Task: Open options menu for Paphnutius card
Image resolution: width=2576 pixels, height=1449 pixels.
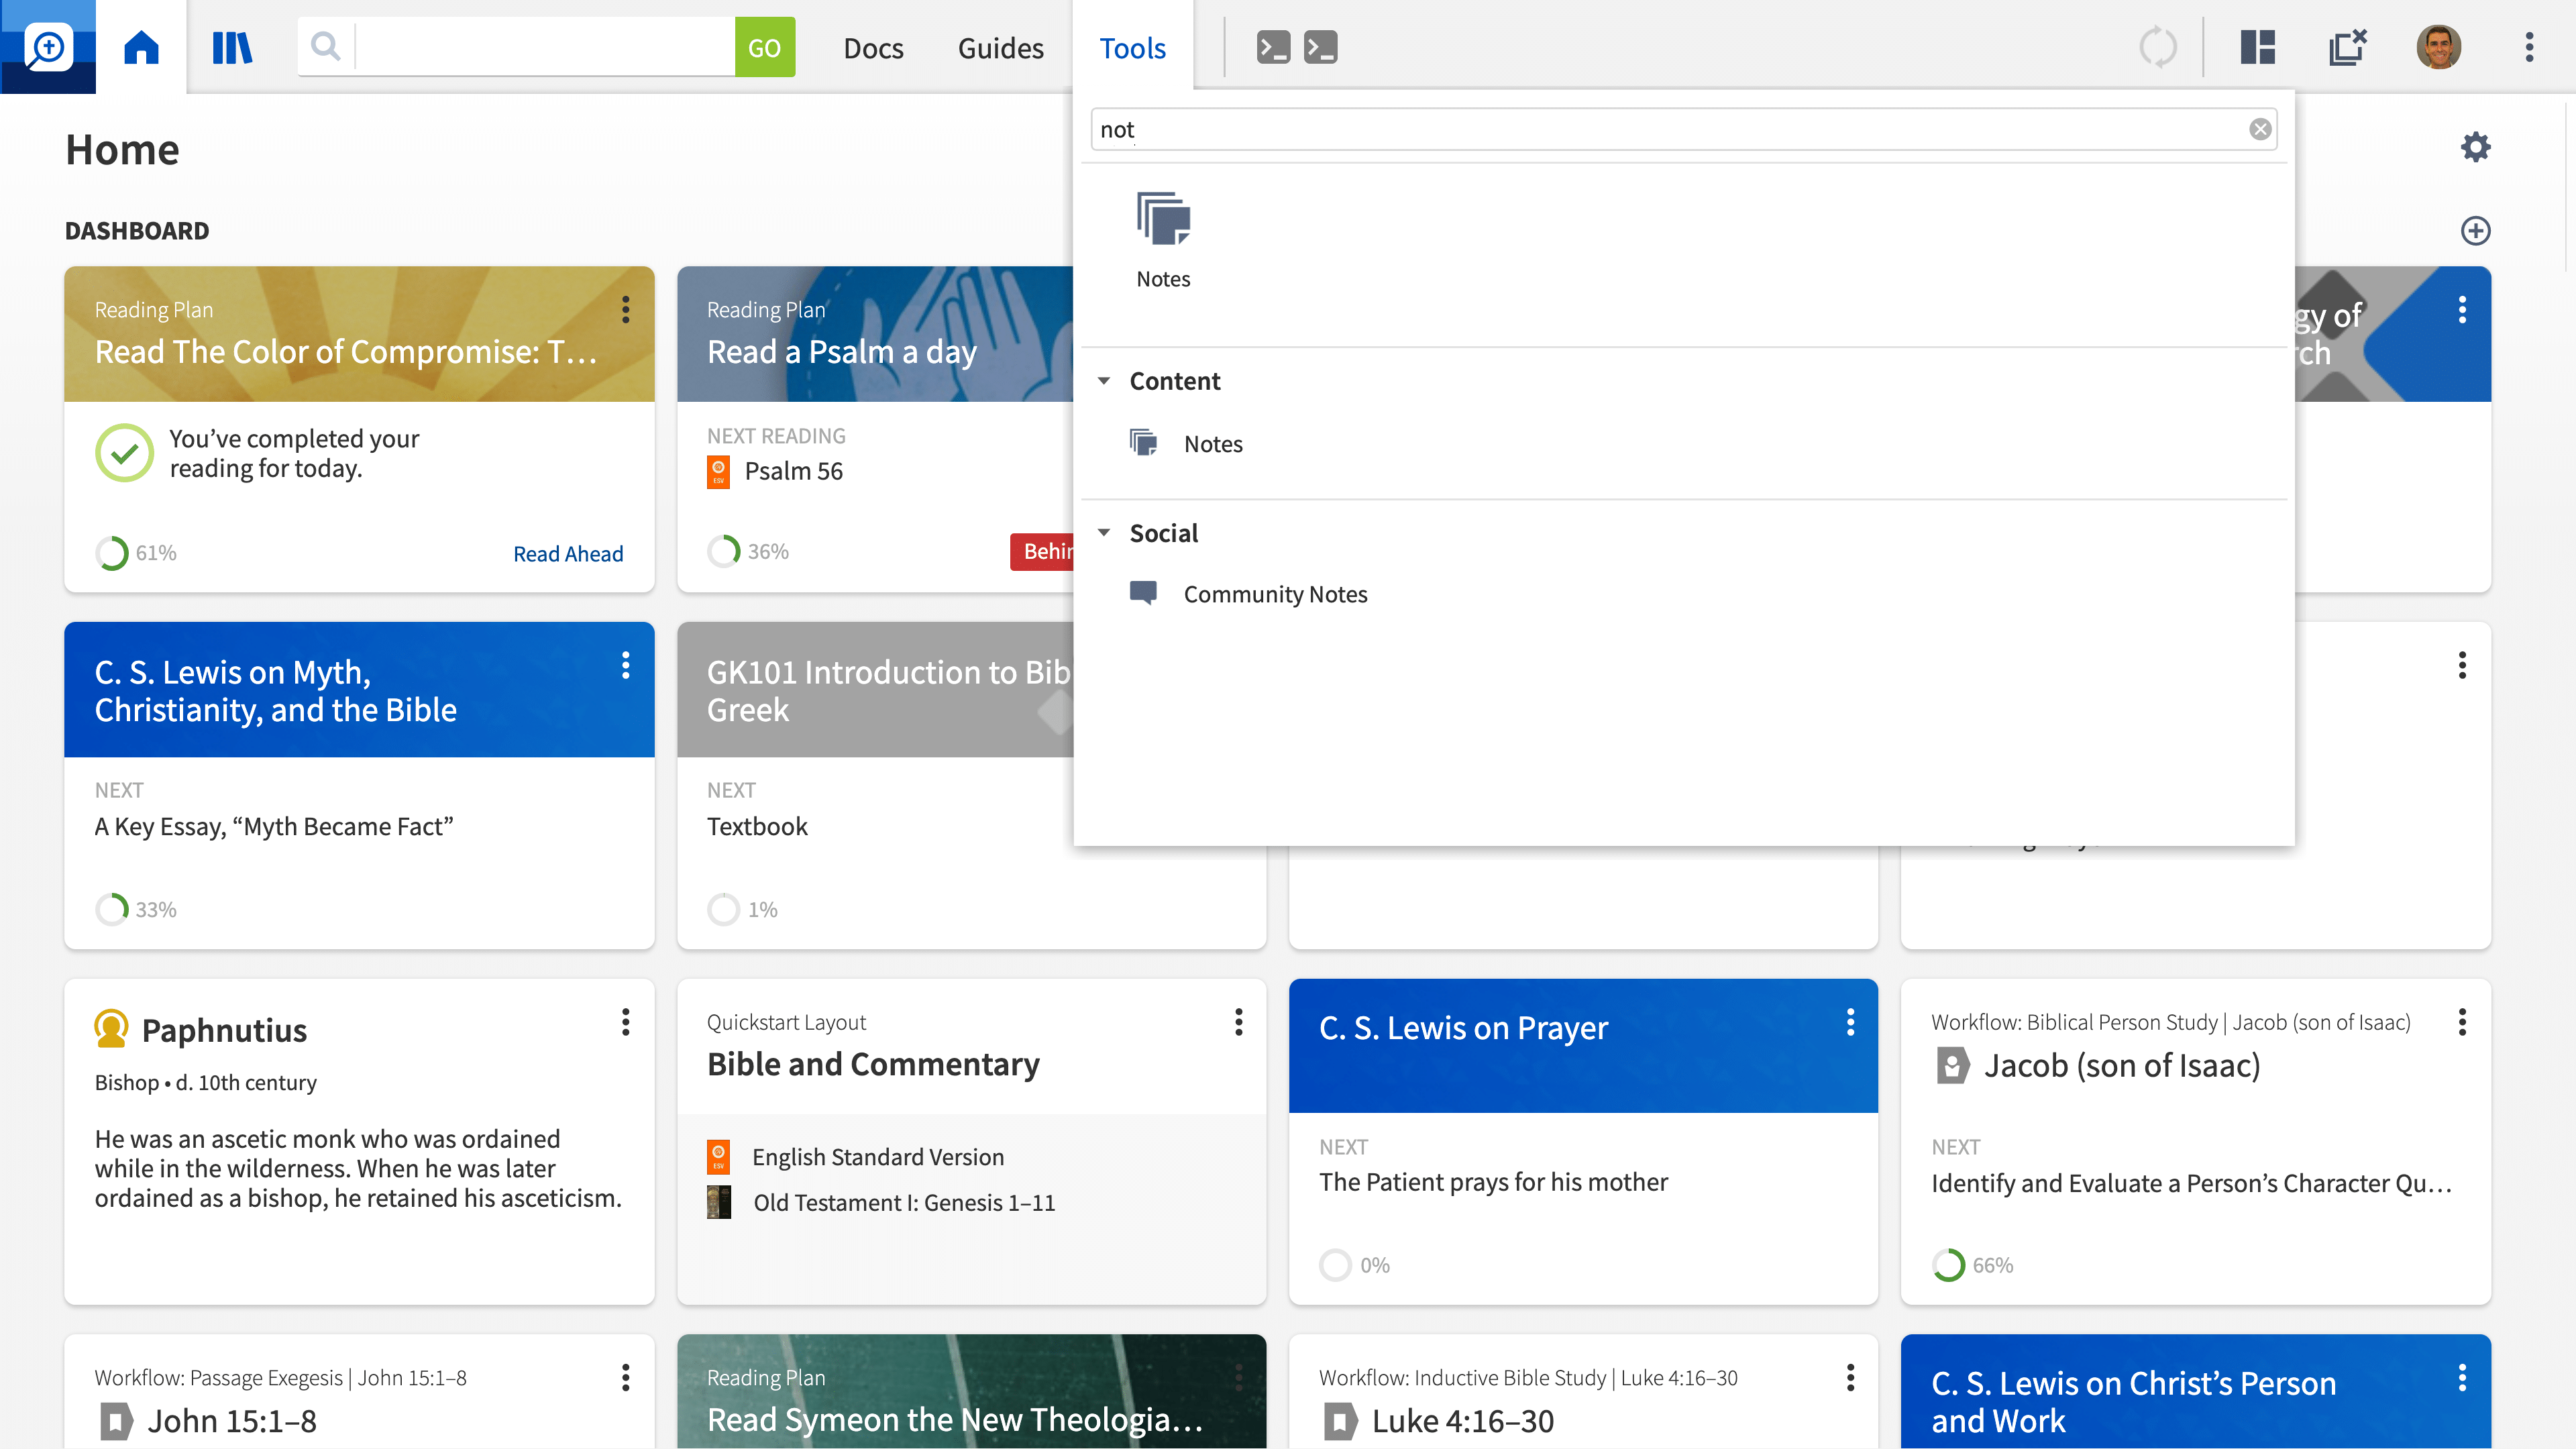Action: (625, 1022)
